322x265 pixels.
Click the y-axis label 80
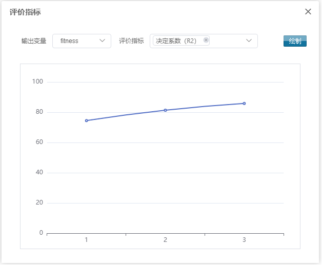coord(39,112)
